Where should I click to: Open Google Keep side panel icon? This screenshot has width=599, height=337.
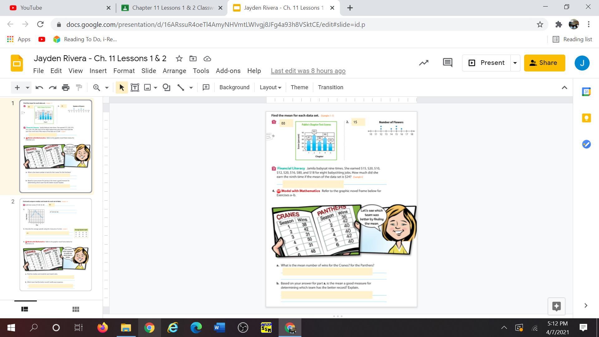[586, 118]
